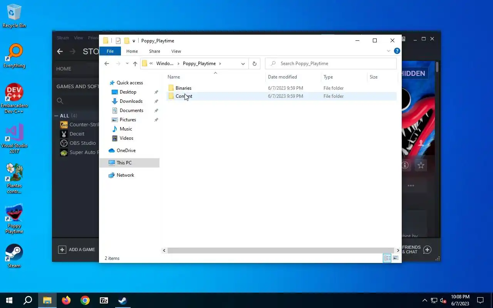The width and height of the screenshot is (493, 308).
Task: Launch Embarcadero Dev-C++ desktop shortcut
Action: click(x=14, y=99)
